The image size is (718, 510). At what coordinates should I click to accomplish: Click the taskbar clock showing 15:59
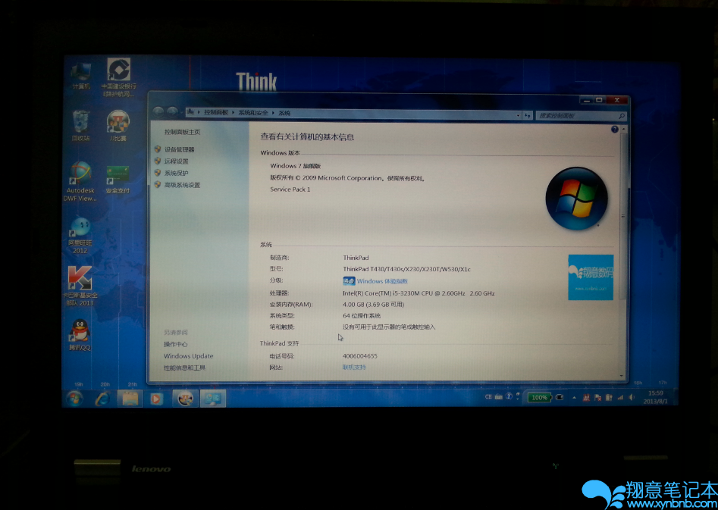click(655, 397)
